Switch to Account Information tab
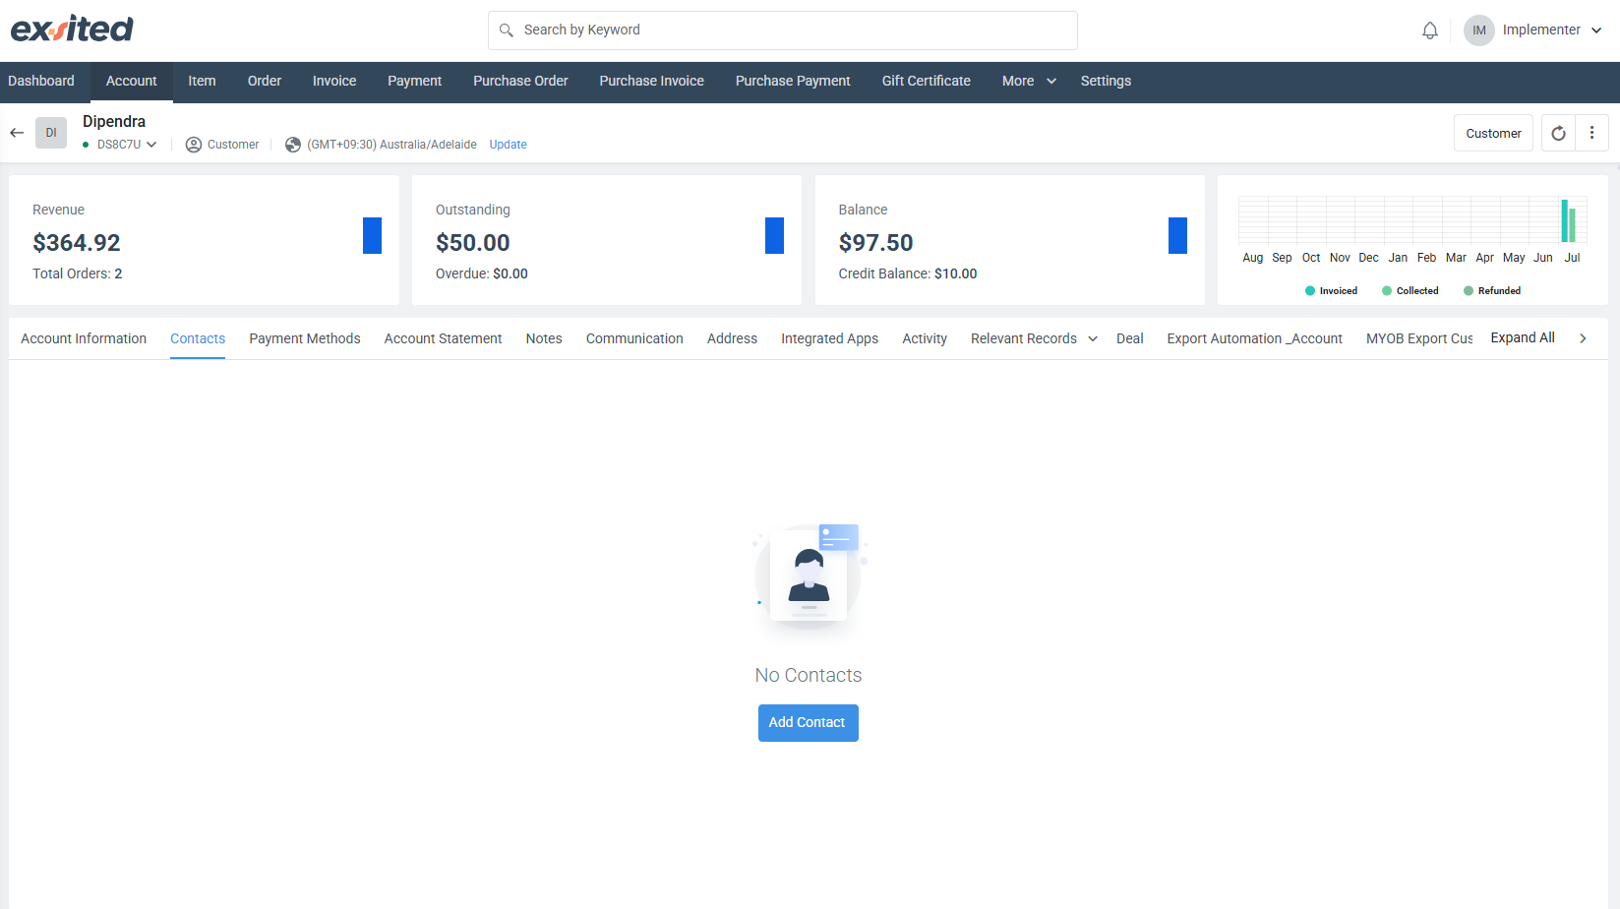The height and width of the screenshot is (909, 1620). click(x=84, y=338)
